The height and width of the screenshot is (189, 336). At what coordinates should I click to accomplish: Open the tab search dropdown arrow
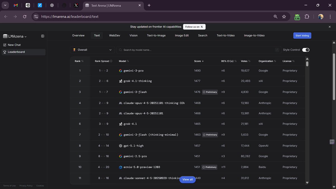[5, 5]
